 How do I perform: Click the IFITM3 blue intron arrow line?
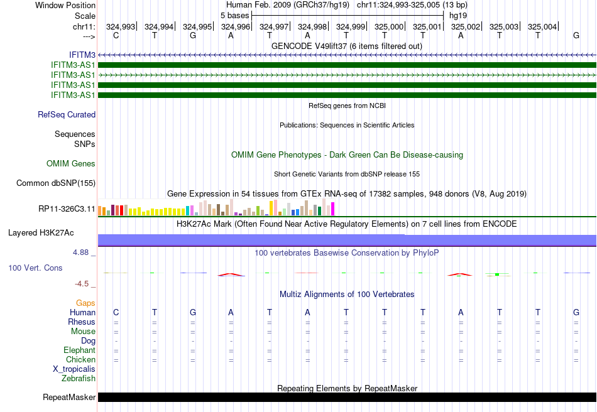tap(347, 55)
